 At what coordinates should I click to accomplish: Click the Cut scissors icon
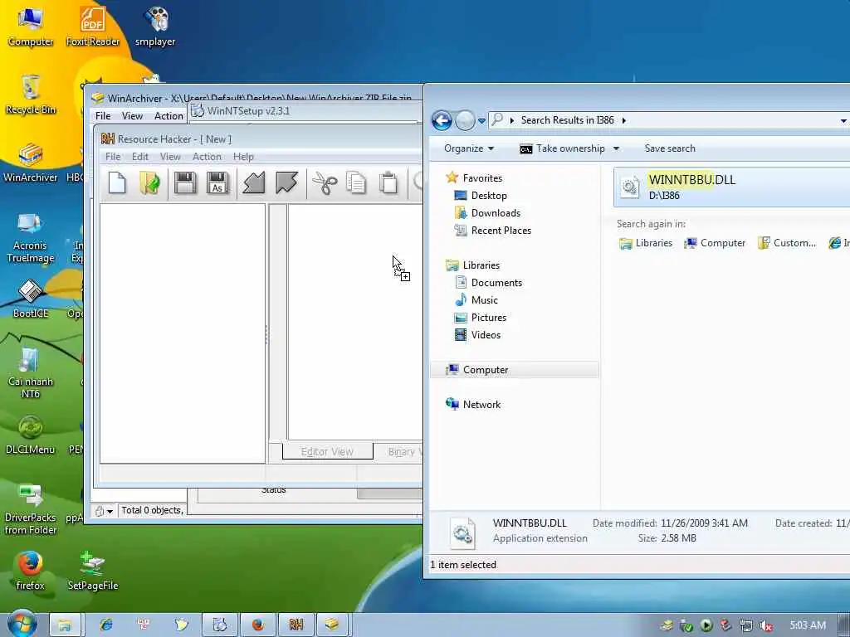tap(325, 182)
